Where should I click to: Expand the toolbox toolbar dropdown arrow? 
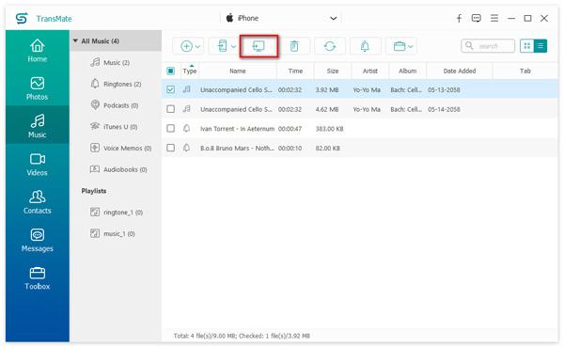click(411, 46)
